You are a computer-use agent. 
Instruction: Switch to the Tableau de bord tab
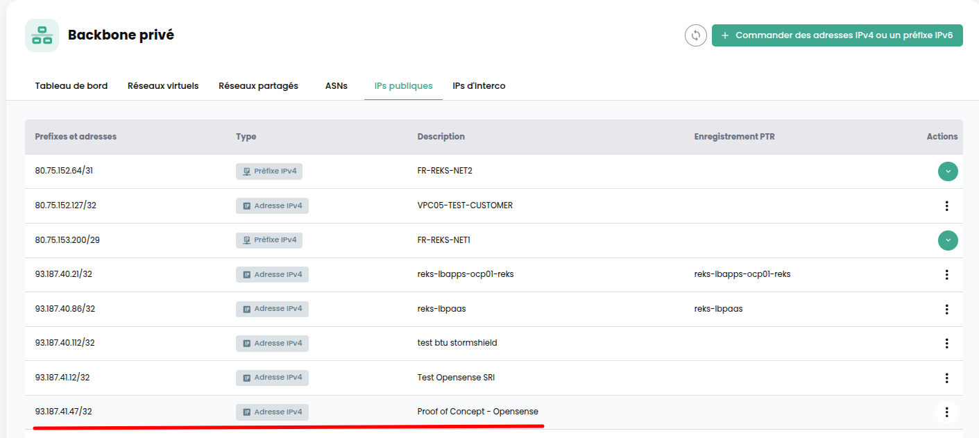[x=71, y=86]
